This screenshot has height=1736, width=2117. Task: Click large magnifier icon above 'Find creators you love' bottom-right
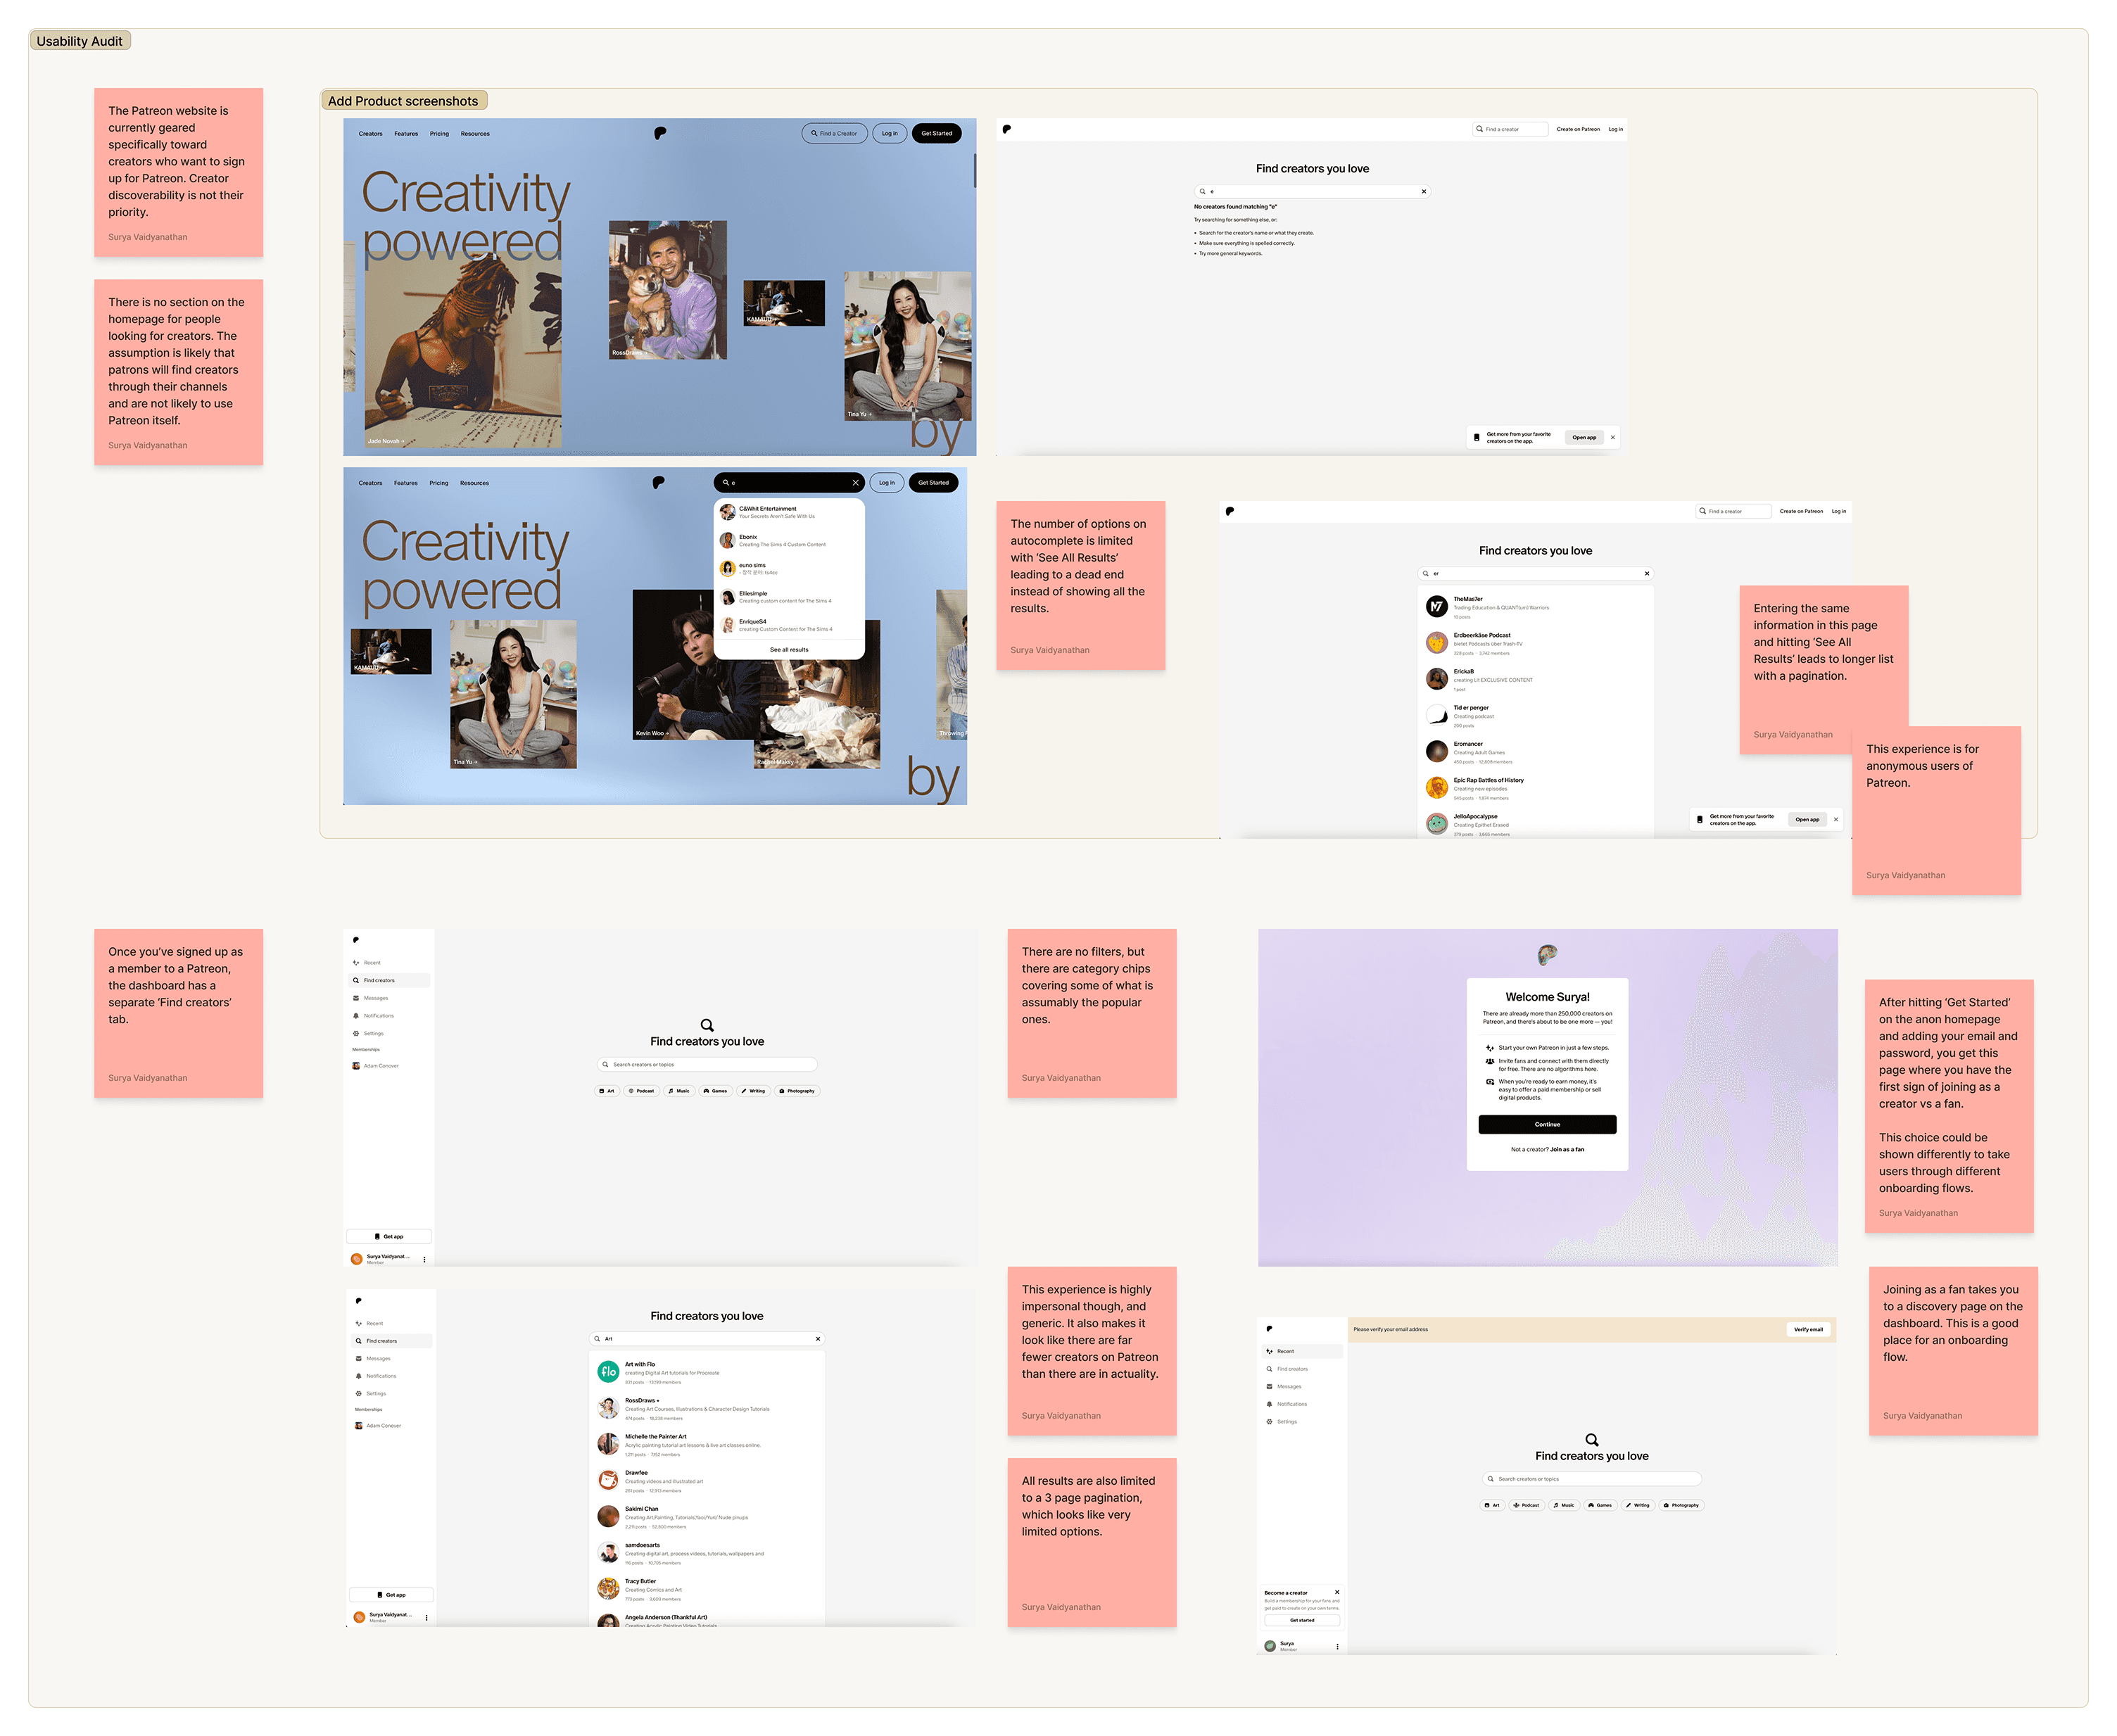point(1591,1440)
